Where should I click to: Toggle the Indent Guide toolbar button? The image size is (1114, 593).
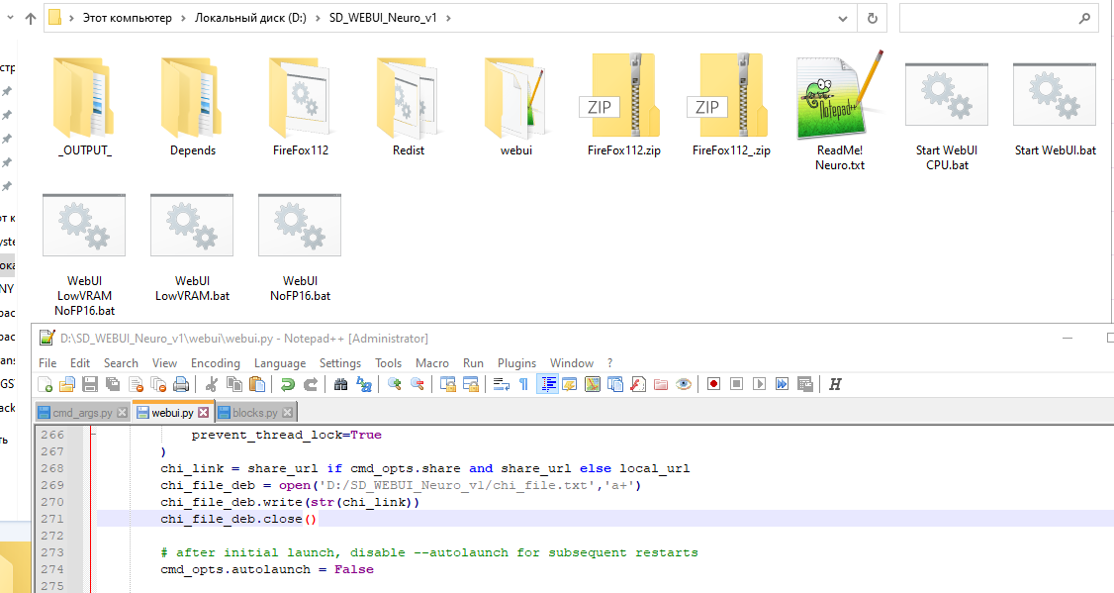click(x=546, y=384)
